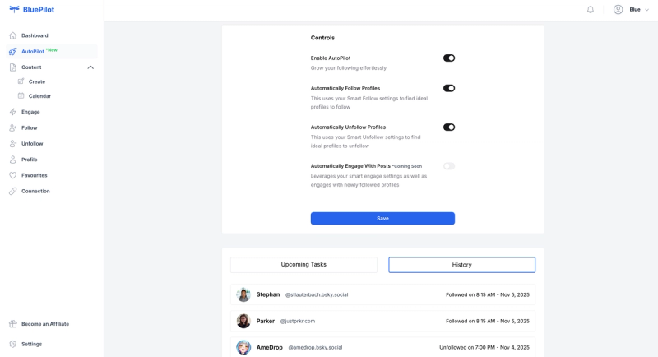This screenshot has width=658, height=357.
Task: Click the green '*New' badge
Action: tap(52, 50)
